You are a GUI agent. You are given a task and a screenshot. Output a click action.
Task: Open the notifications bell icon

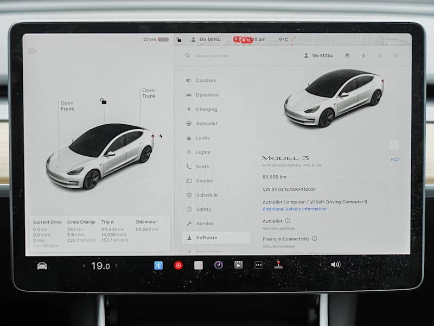pyautogui.click(x=363, y=56)
